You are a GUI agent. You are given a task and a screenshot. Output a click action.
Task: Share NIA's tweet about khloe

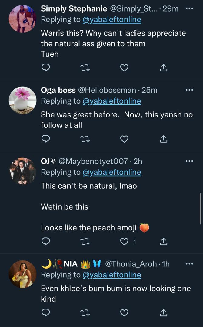(163, 312)
